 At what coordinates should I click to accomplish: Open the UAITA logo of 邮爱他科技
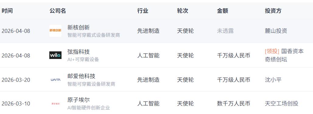tap(55, 80)
